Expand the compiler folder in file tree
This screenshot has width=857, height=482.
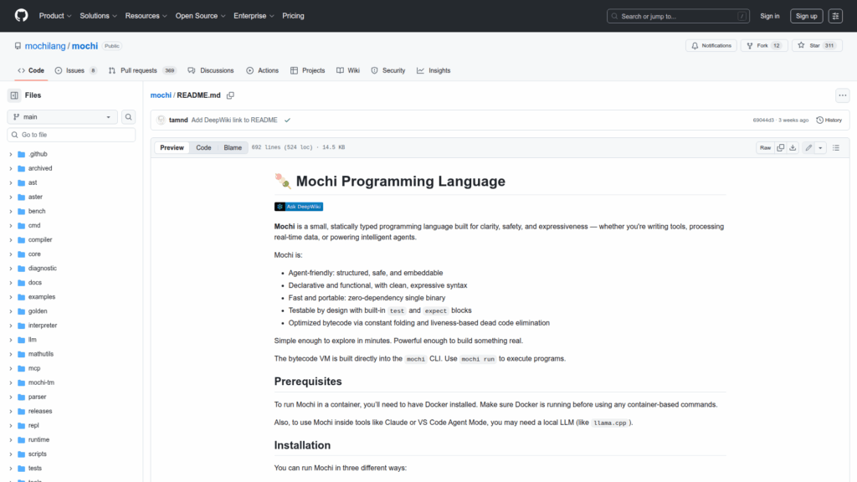(11, 240)
